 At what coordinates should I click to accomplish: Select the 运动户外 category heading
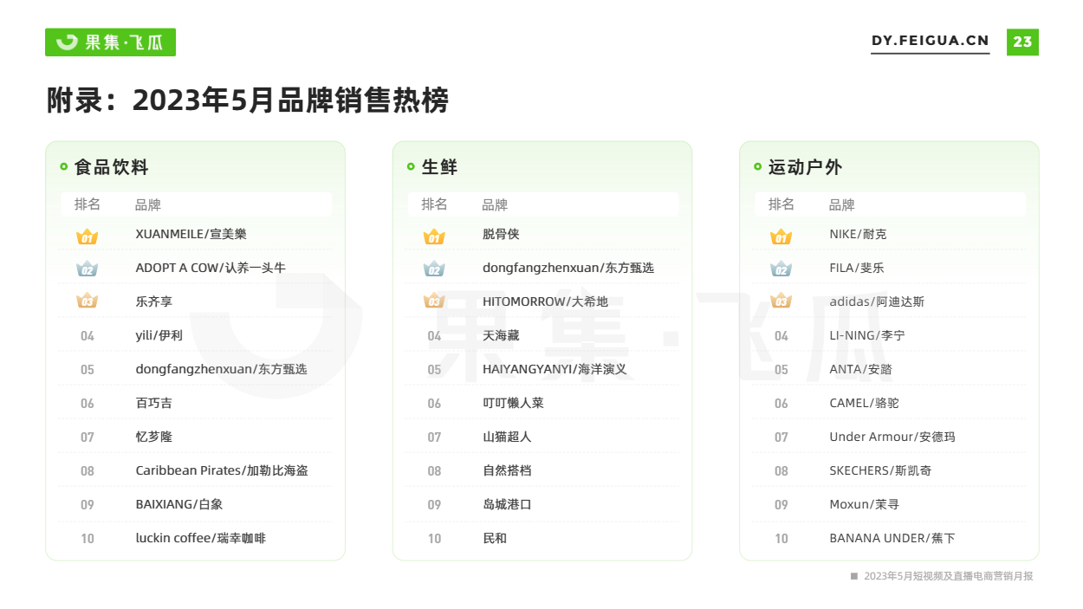click(805, 167)
